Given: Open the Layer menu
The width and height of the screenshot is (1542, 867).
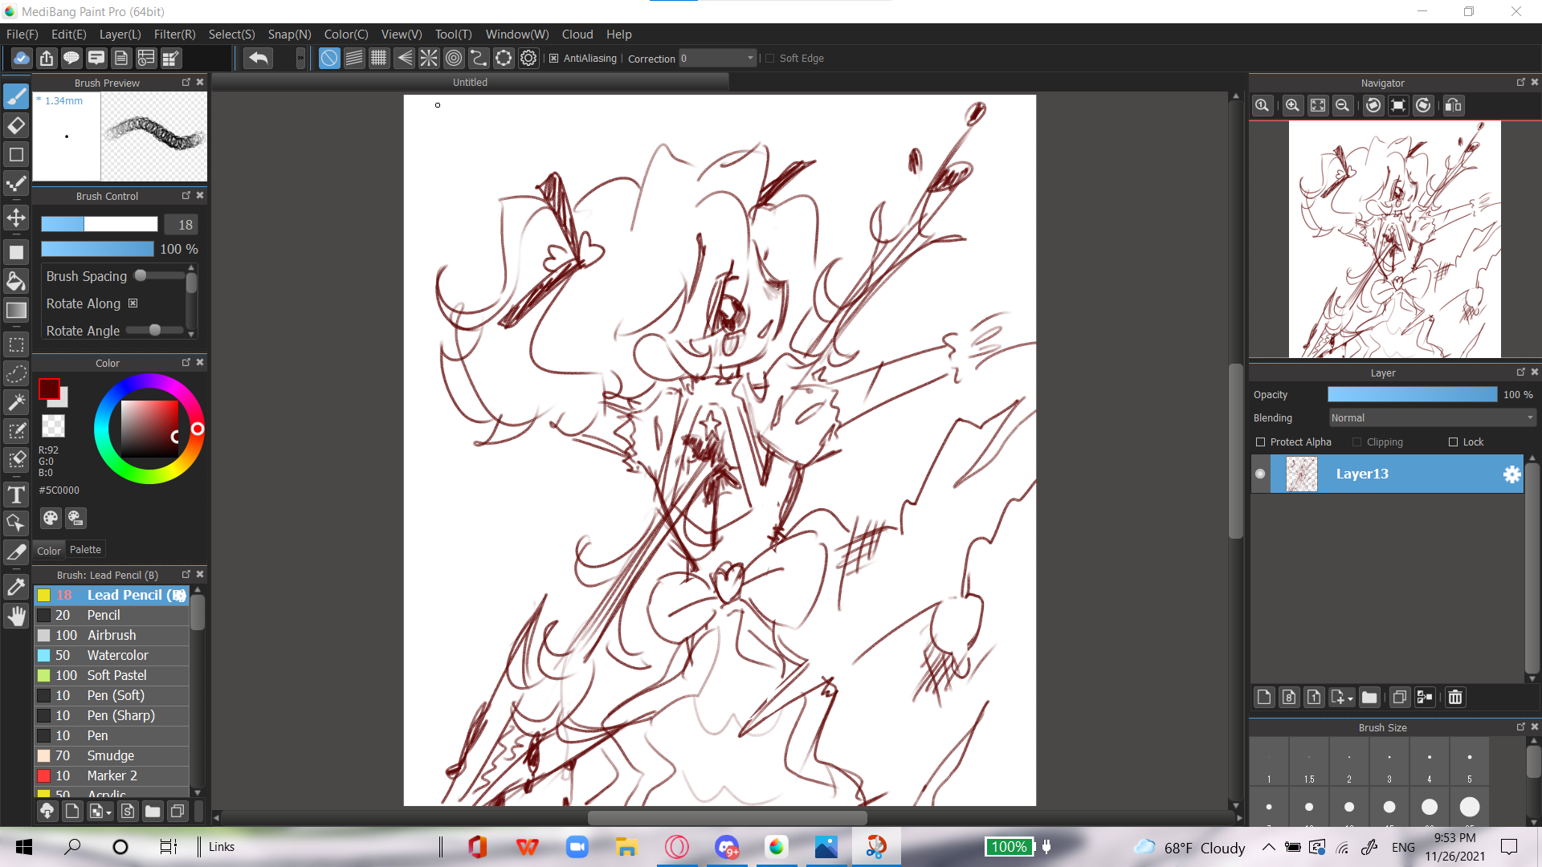Looking at the screenshot, I should point(120,35).
